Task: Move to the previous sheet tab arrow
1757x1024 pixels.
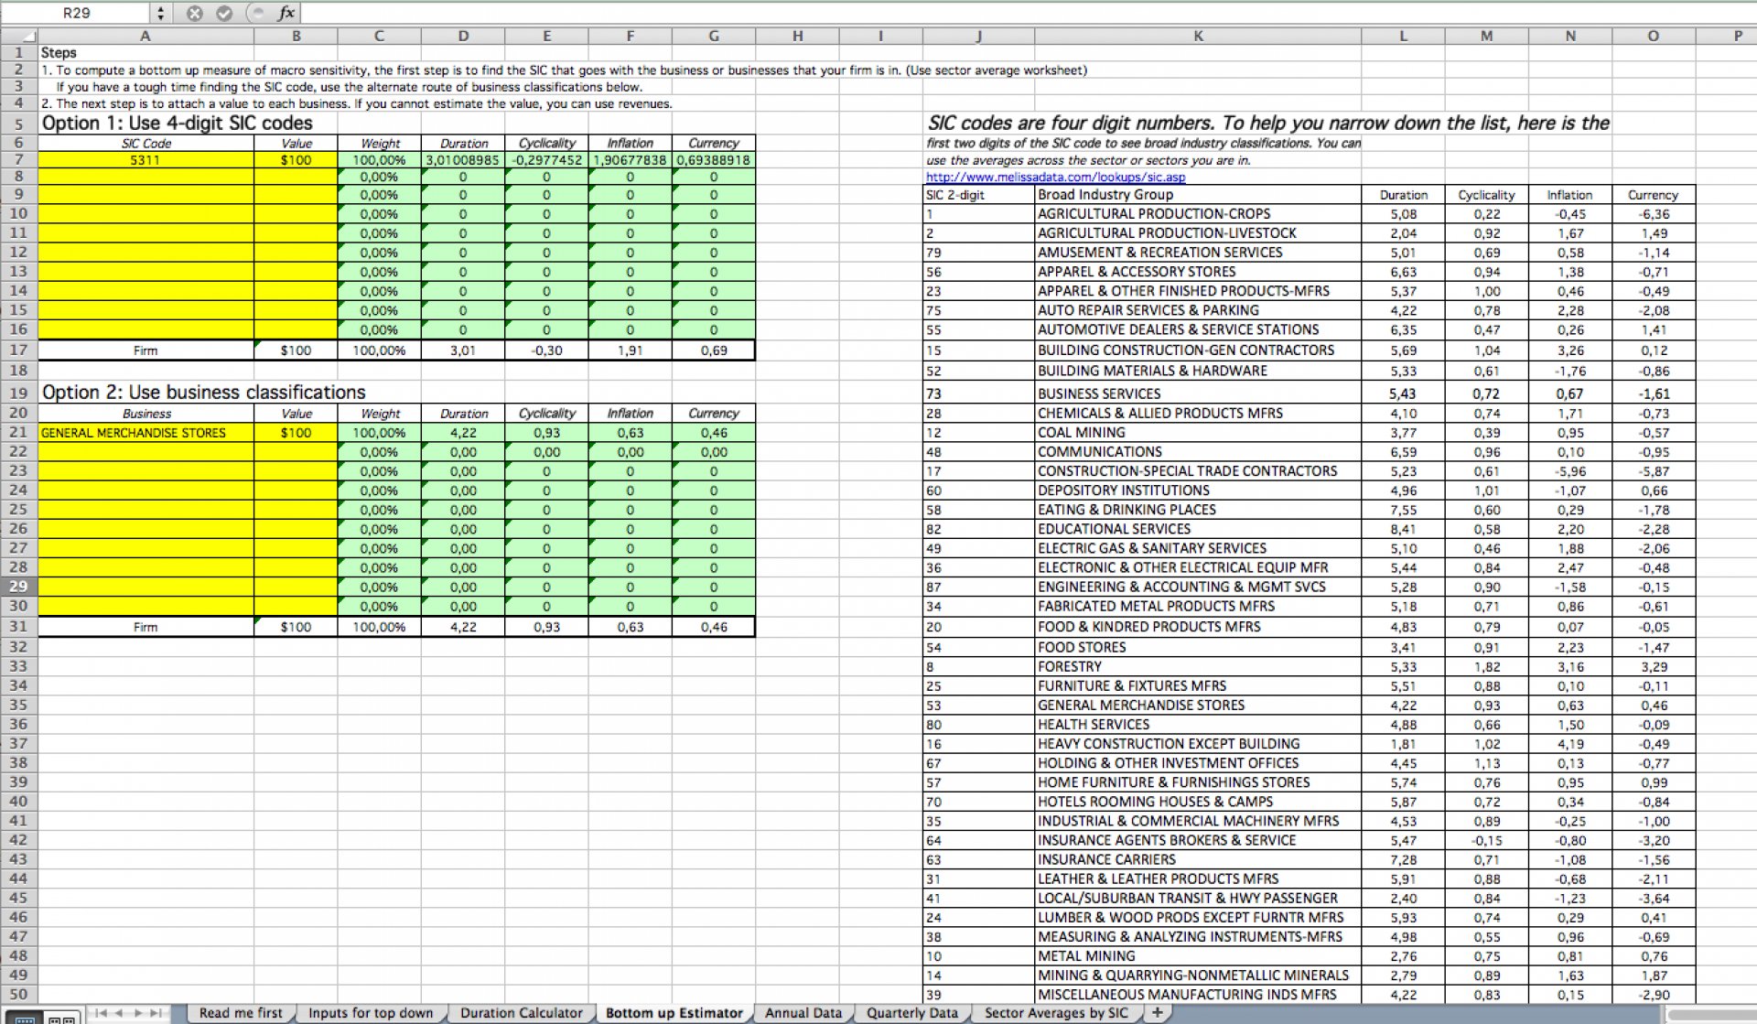Action: [119, 1013]
